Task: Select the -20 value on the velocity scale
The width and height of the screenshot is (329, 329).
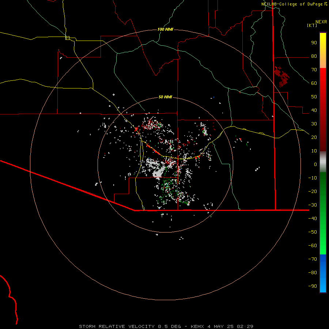Action: click(313, 191)
